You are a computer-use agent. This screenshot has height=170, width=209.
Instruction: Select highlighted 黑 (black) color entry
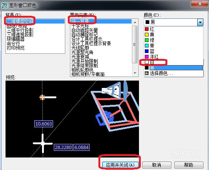174,68
